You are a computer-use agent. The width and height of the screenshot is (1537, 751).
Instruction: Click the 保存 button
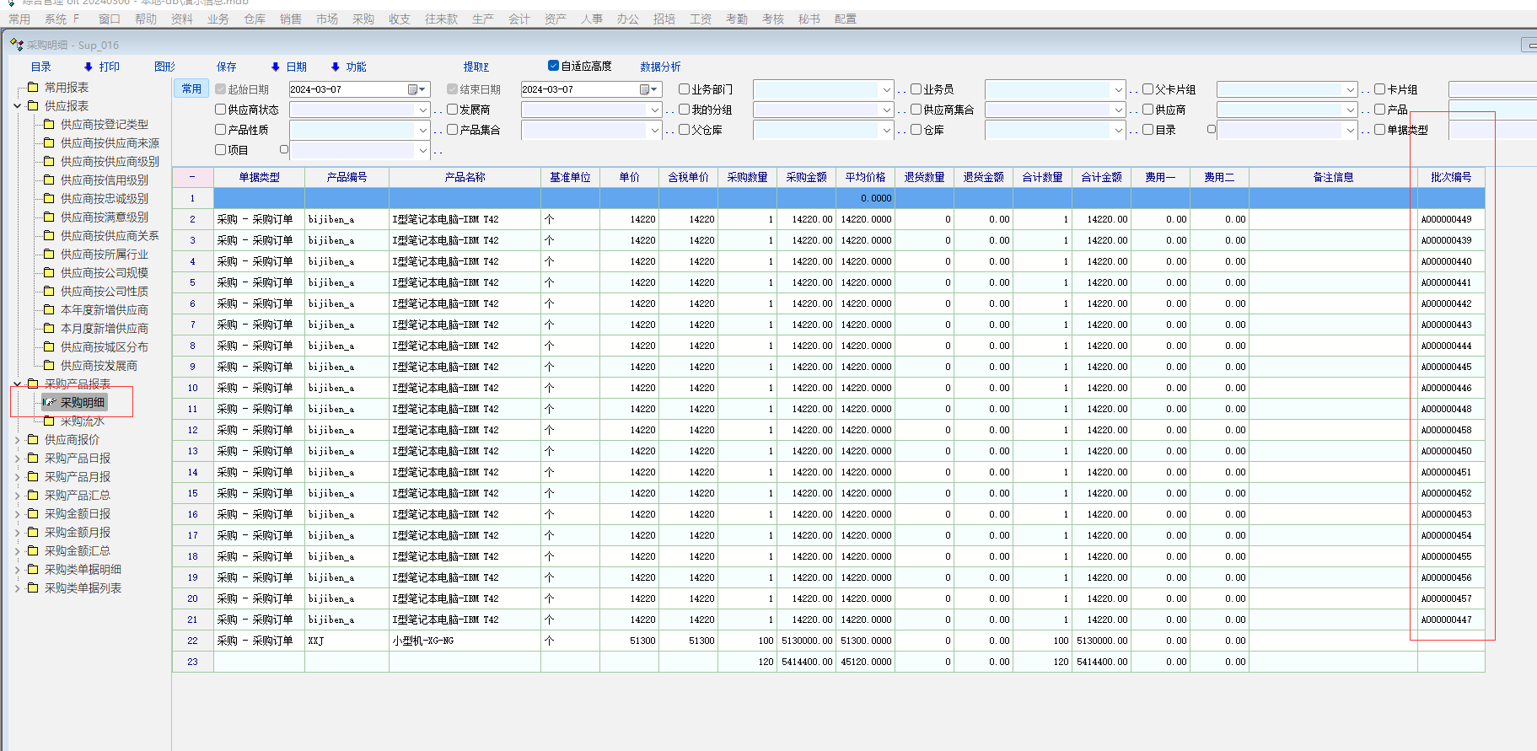(226, 67)
